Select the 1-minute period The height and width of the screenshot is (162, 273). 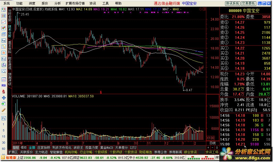coord(3,124)
